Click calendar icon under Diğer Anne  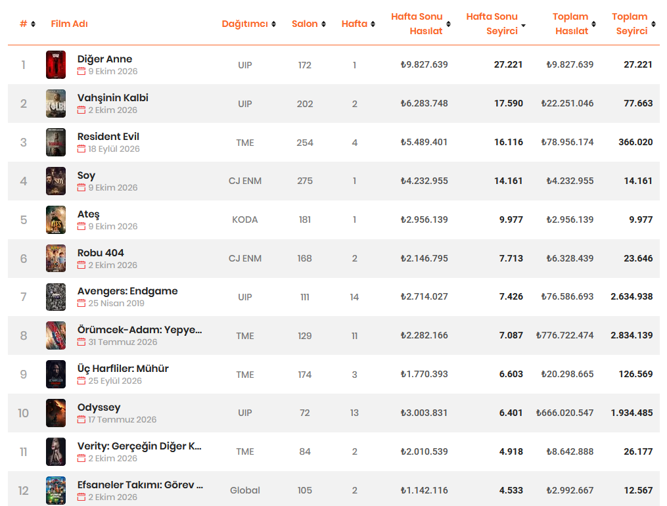pyautogui.click(x=81, y=72)
